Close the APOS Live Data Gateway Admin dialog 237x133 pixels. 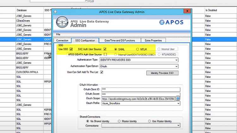pyautogui.click(x=187, y=11)
